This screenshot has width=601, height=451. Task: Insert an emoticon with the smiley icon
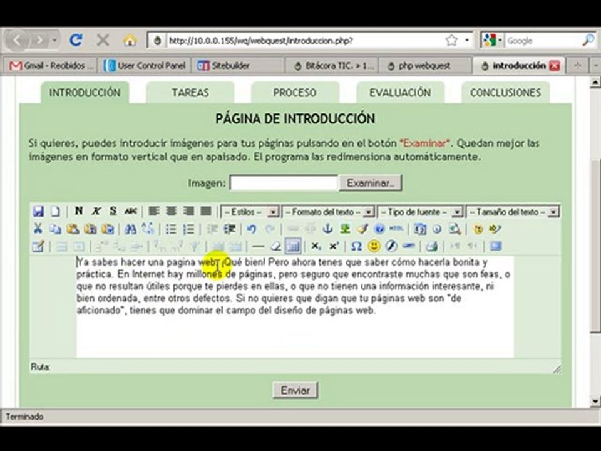(x=374, y=246)
